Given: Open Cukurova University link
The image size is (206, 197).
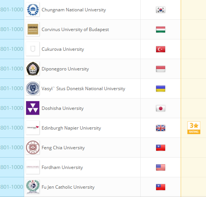Looking at the screenshot, I should tap(63, 49).
